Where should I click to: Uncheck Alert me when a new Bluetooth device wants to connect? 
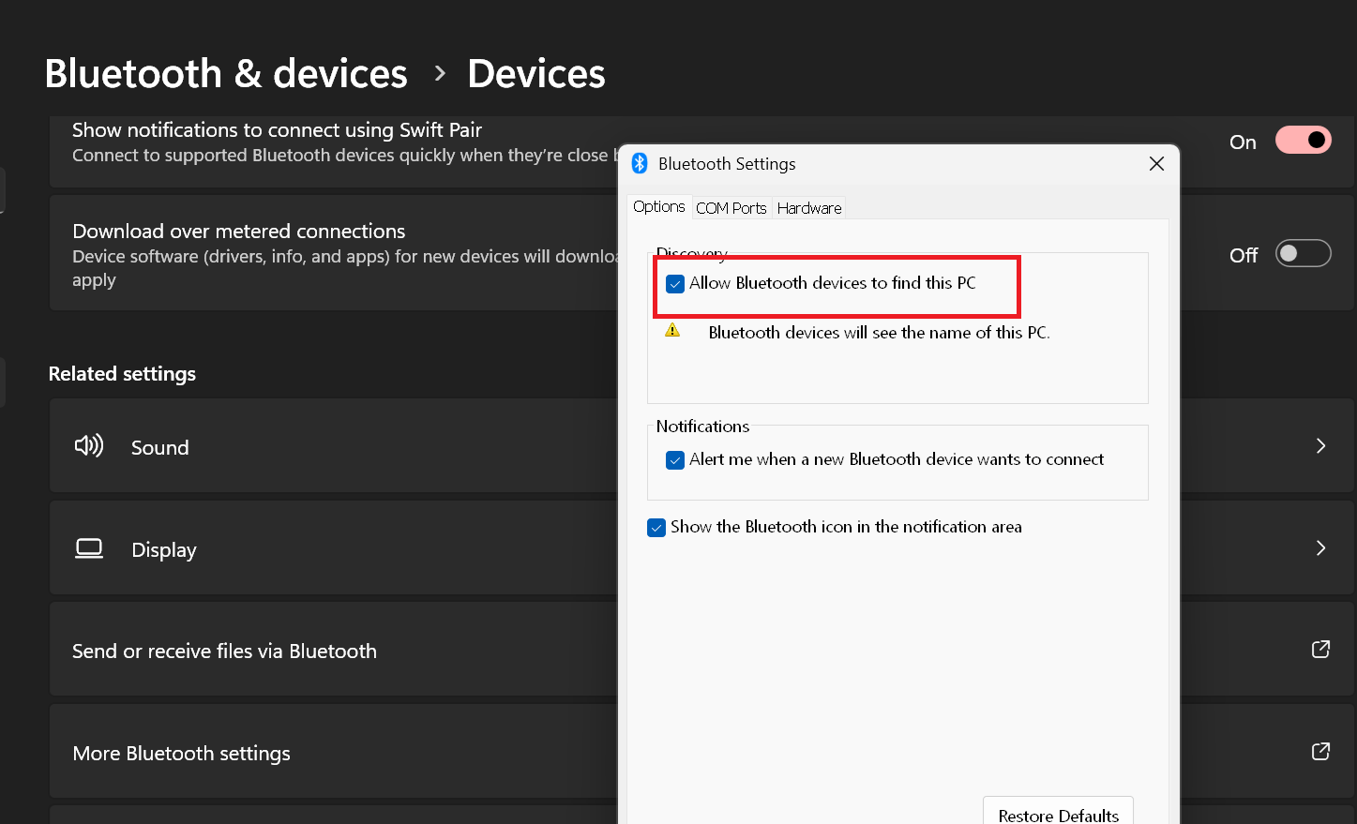click(x=675, y=459)
